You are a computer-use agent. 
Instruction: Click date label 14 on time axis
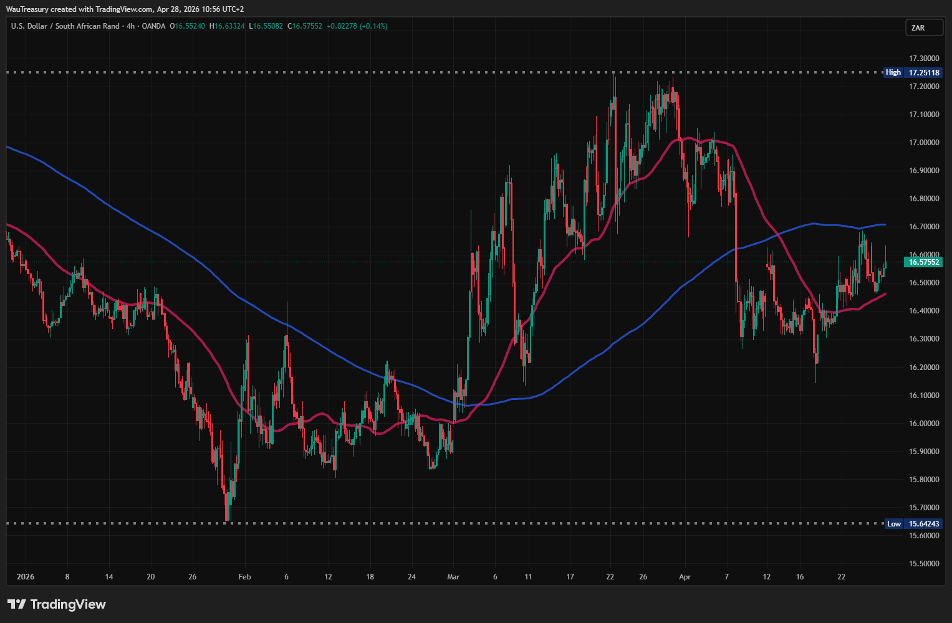click(109, 577)
